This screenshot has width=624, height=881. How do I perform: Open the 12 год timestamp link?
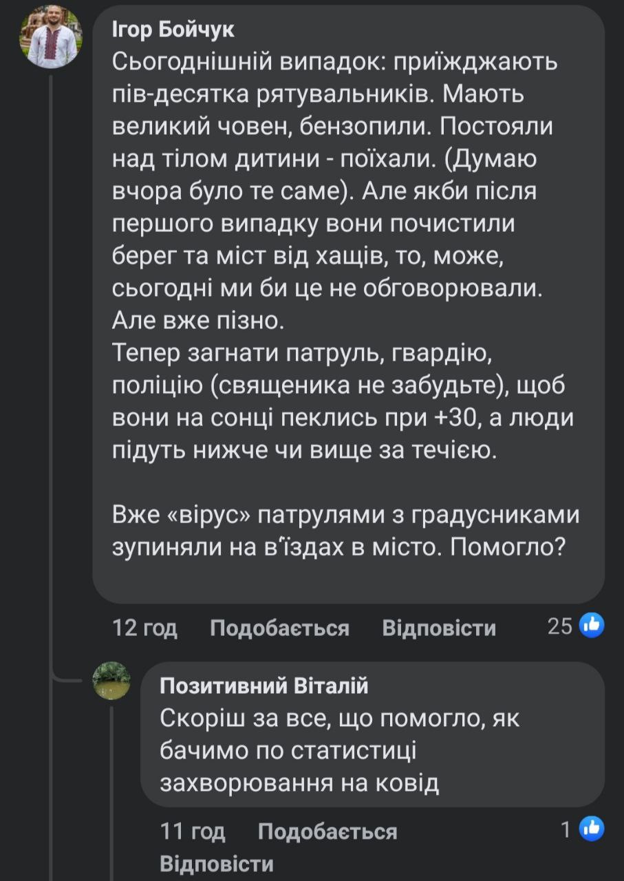click(x=144, y=628)
